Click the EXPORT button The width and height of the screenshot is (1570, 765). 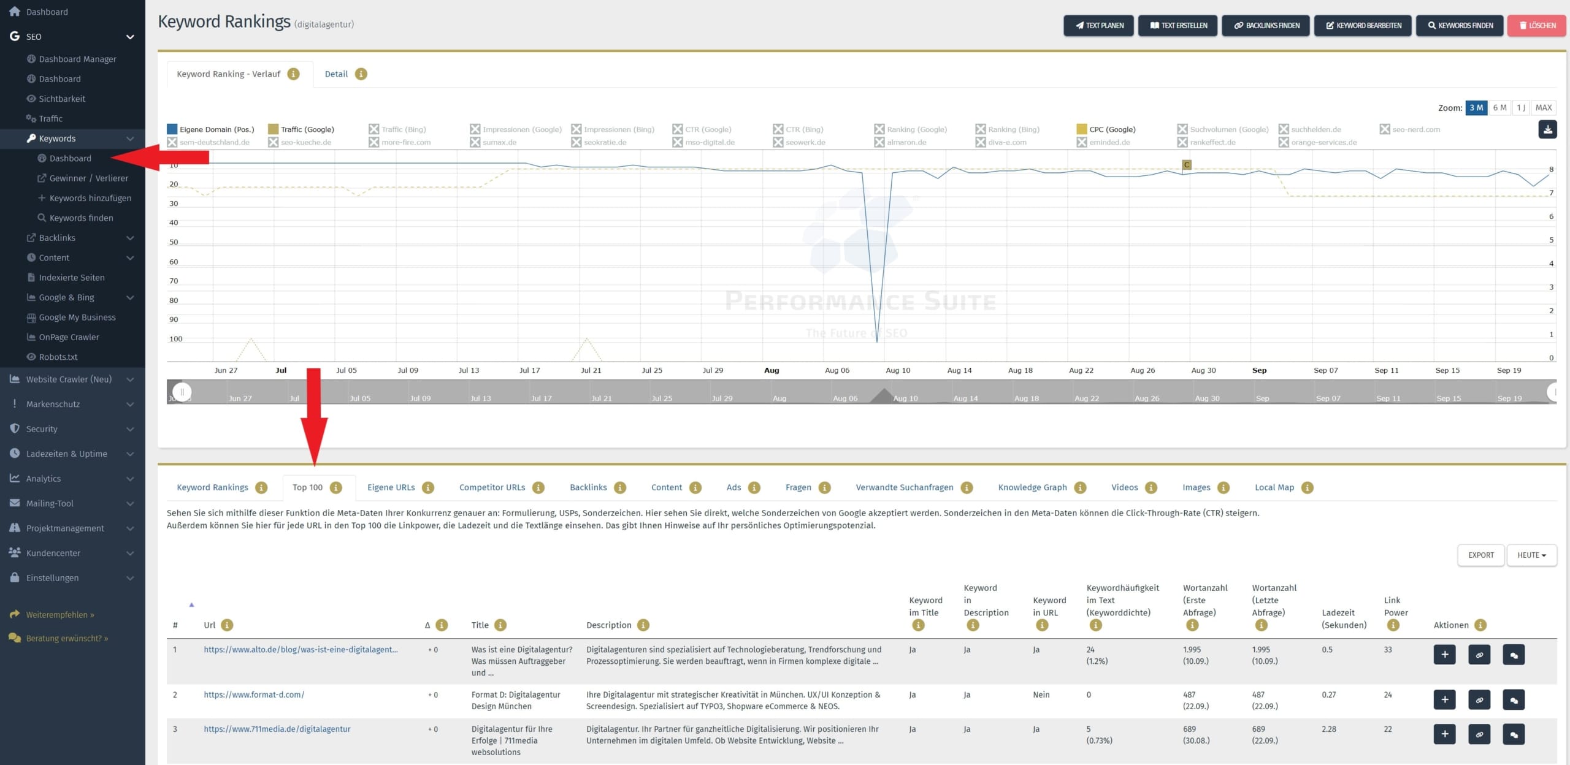tap(1480, 555)
